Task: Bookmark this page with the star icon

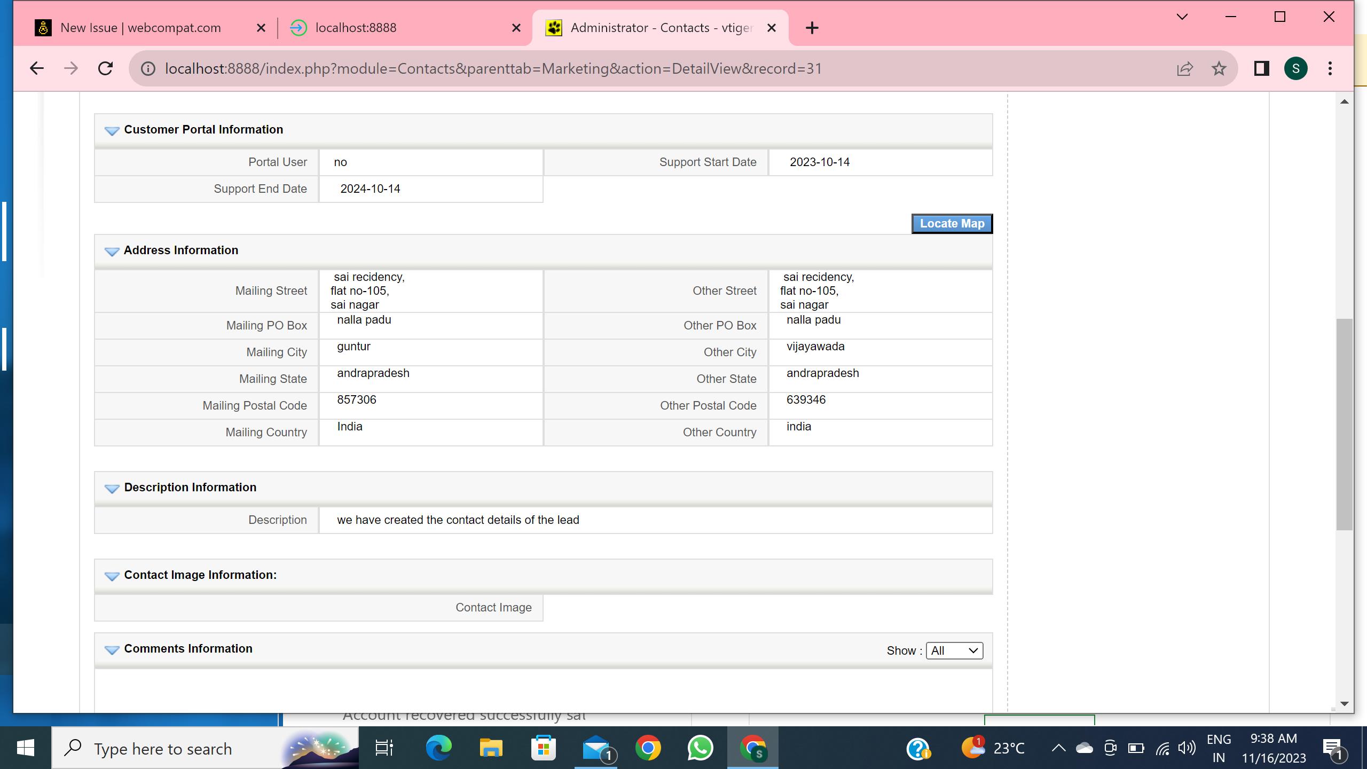Action: click(x=1219, y=68)
